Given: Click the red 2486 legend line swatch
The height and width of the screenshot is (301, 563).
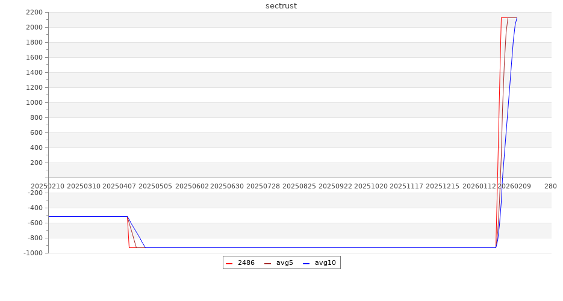Looking at the screenshot, I should [229, 264].
